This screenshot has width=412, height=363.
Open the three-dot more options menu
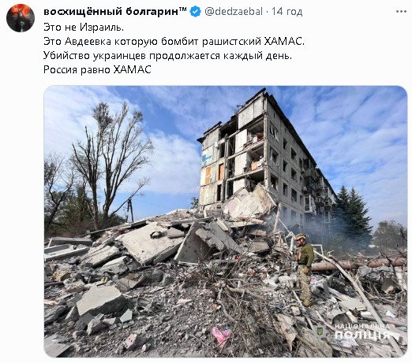point(401,11)
